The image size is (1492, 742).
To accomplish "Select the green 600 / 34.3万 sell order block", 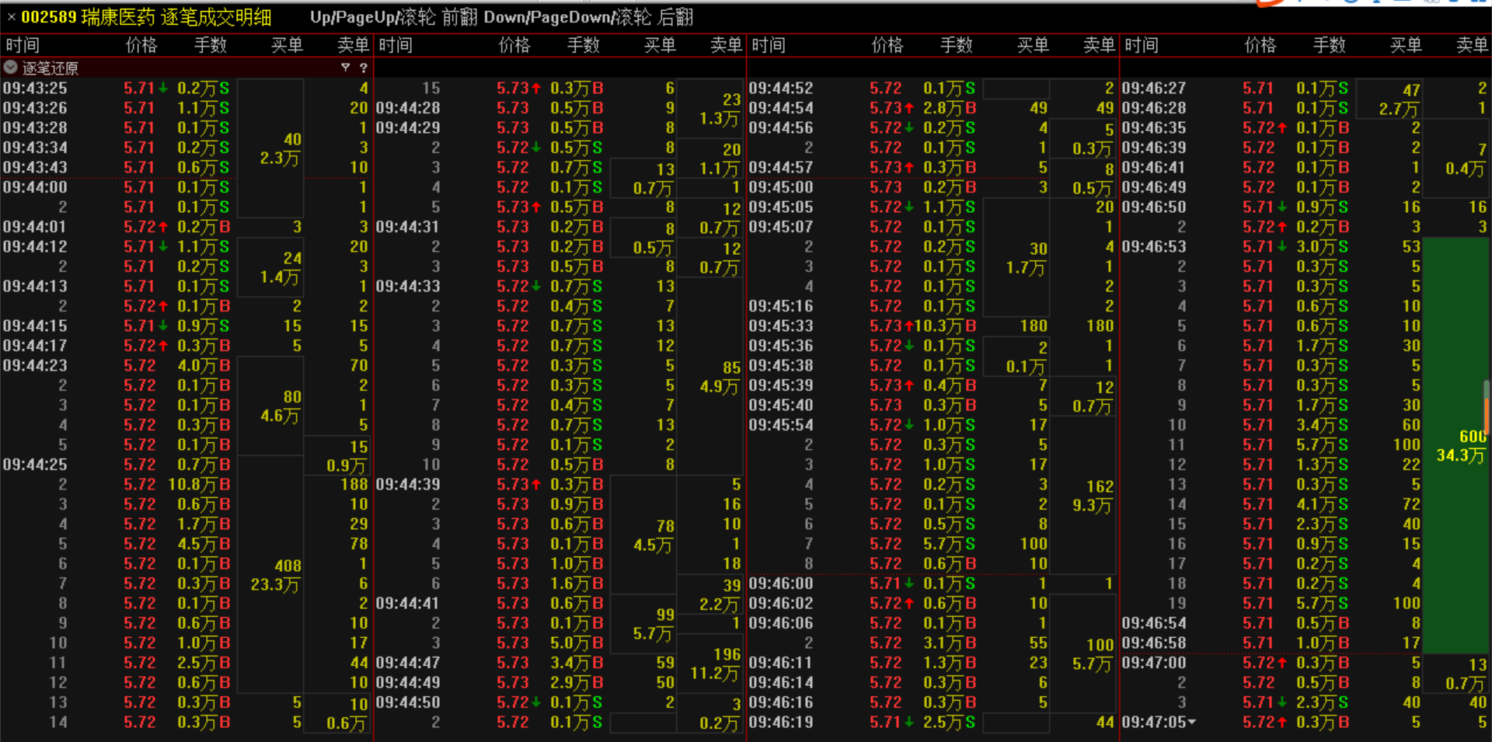I will pos(1459,445).
